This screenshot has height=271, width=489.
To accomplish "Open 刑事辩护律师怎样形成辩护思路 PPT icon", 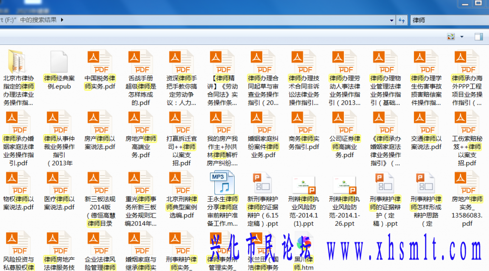I will pyautogui.click(x=426, y=183).
